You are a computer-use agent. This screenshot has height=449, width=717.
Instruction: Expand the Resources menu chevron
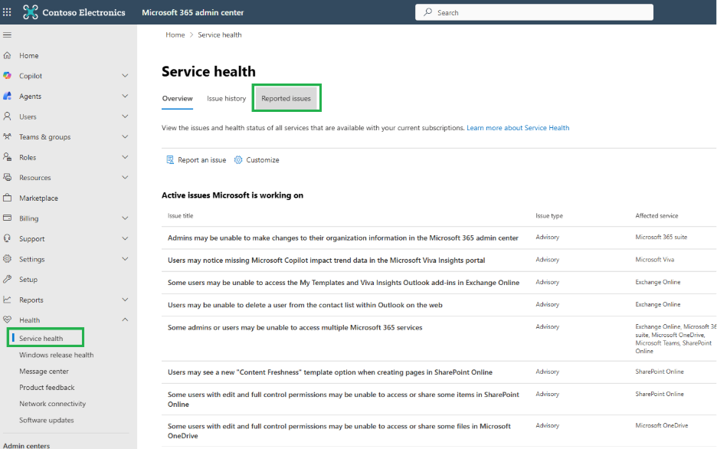(x=125, y=178)
